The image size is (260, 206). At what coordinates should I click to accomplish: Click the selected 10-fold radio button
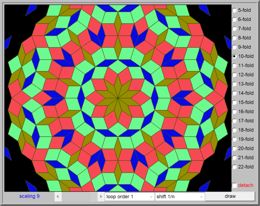pos(234,56)
